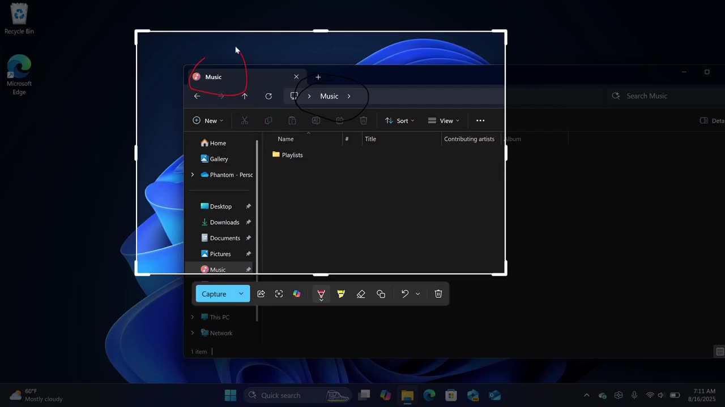
Task: Click the share icon in the snipping toolbar
Action: click(261, 294)
